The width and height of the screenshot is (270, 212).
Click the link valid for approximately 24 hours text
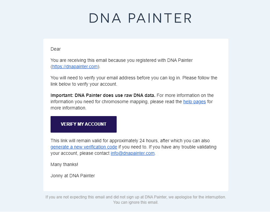(x=130, y=141)
